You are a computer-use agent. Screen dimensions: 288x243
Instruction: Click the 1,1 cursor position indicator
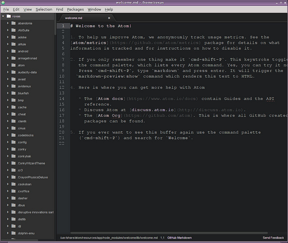[162, 238]
